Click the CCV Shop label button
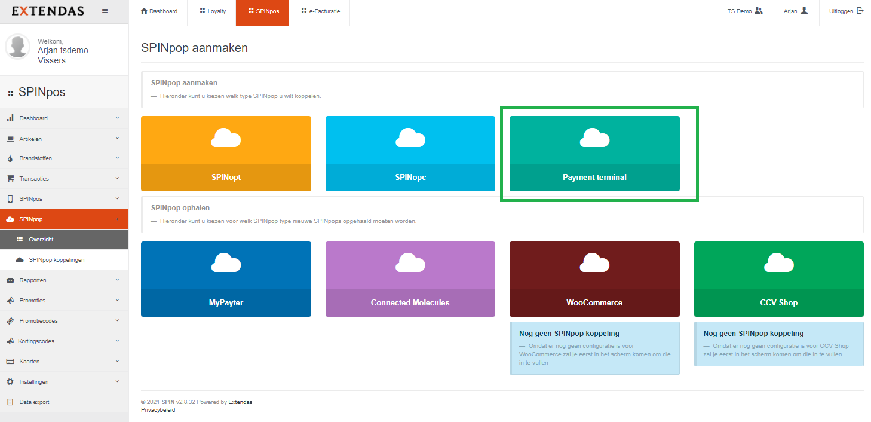 (x=779, y=303)
